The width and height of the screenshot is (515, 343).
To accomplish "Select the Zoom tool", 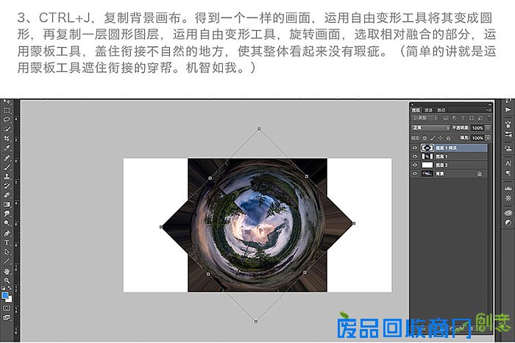I will (x=7, y=281).
